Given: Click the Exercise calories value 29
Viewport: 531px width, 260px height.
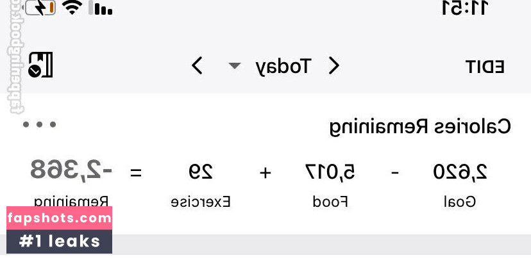Looking at the screenshot, I should [200, 172].
